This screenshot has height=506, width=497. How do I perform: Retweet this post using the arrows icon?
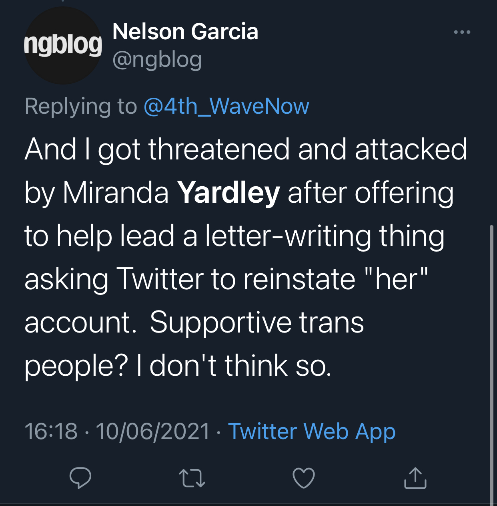pyautogui.click(x=192, y=478)
